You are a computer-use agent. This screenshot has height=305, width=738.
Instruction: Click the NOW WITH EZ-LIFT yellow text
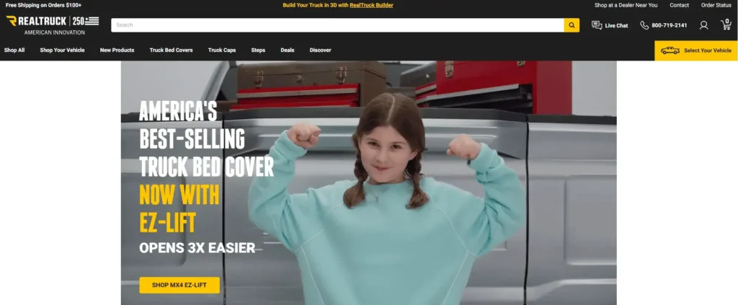click(179, 208)
